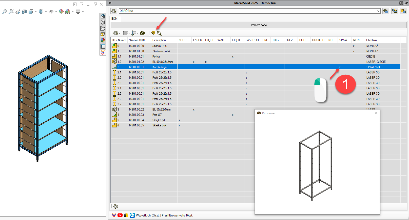Click the magnifier preview icon in BOM toolbar
Viewport: 409px width, 220px height.
coord(159,33)
